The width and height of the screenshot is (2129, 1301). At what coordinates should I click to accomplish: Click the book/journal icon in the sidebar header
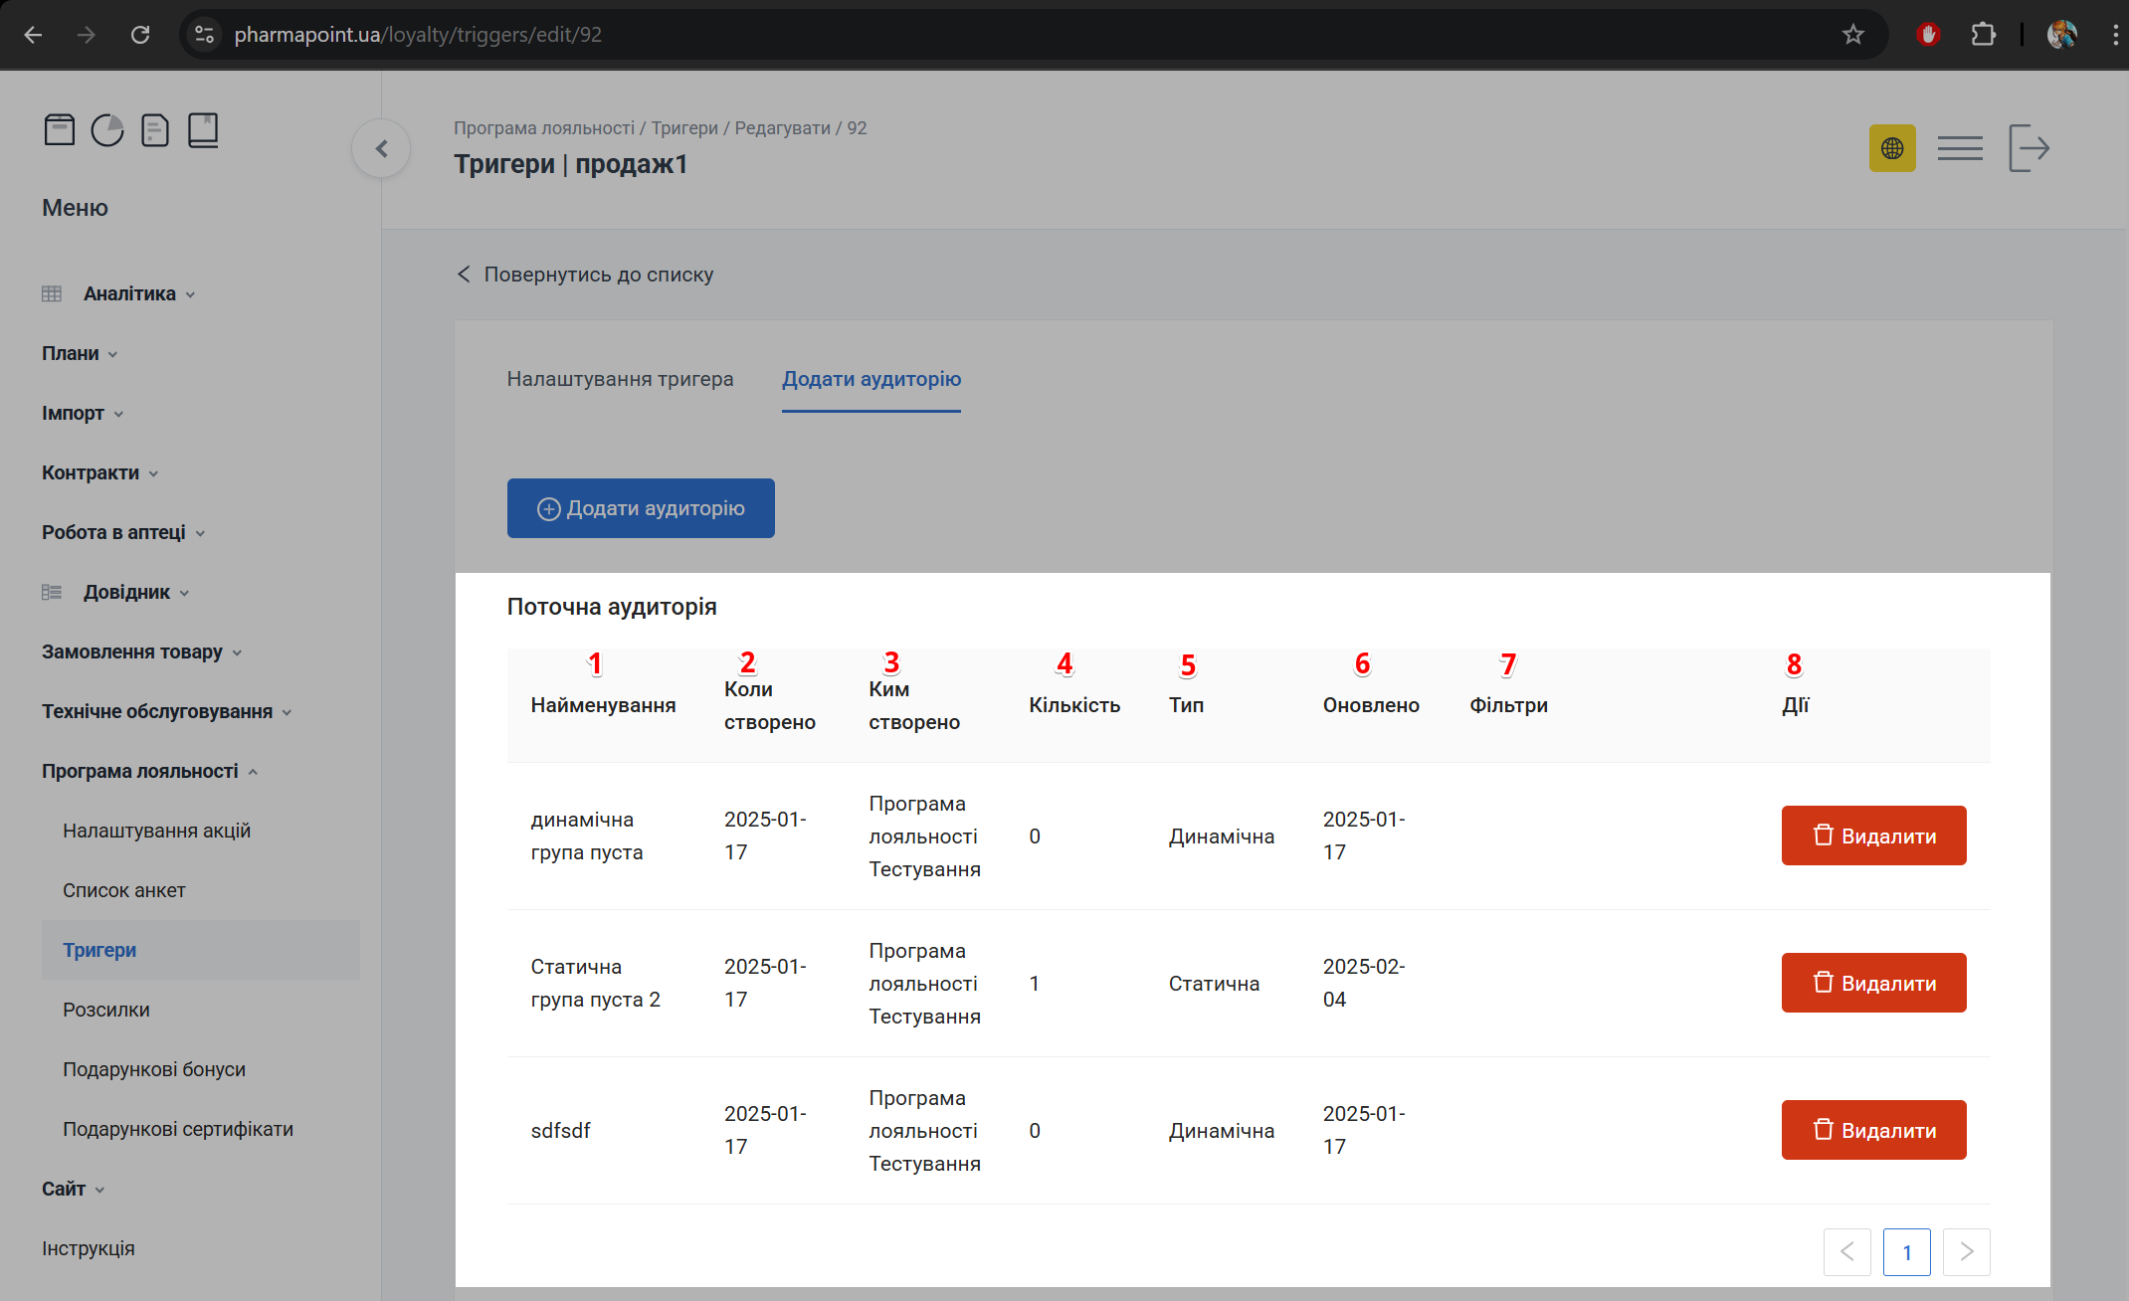(x=203, y=129)
